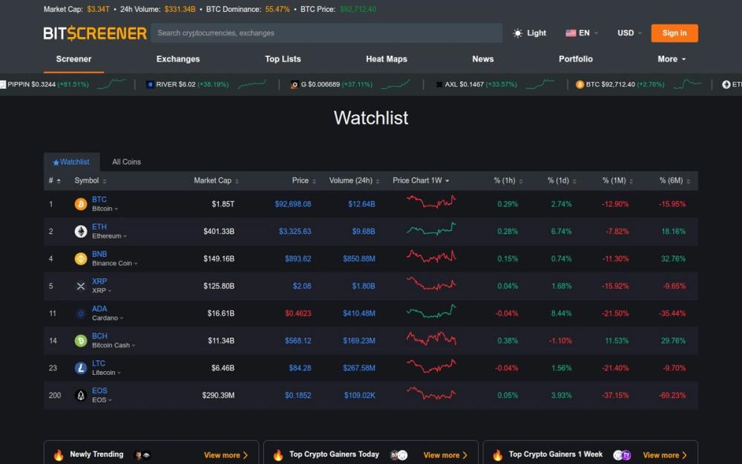
Task: Click the search cryptocurrencies input field
Action: pyautogui.click(x=326, y=33)
